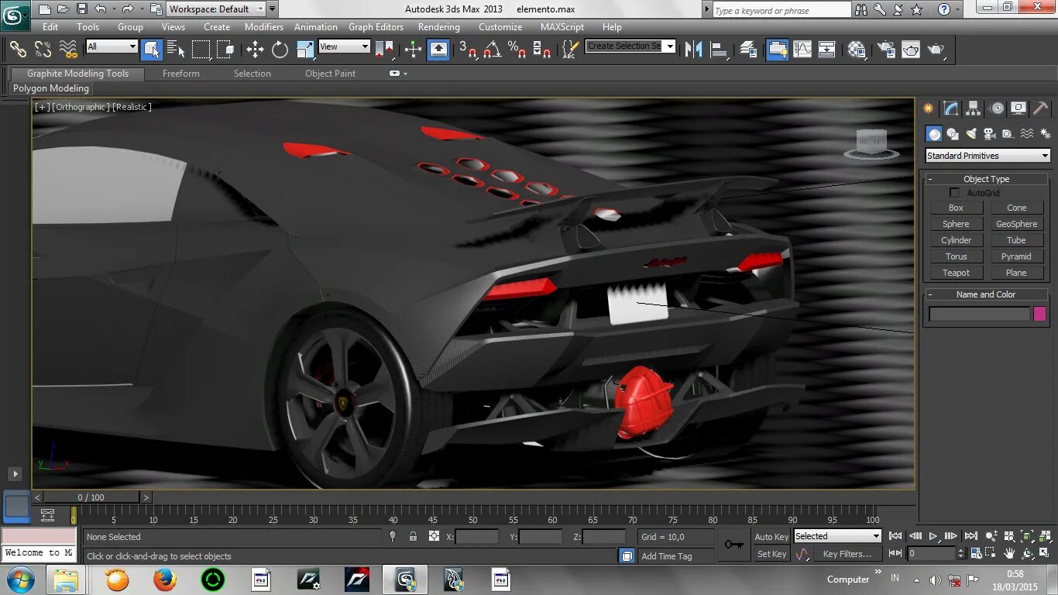
Task: Activate the Pan View hand icon
Action: 1009,554
